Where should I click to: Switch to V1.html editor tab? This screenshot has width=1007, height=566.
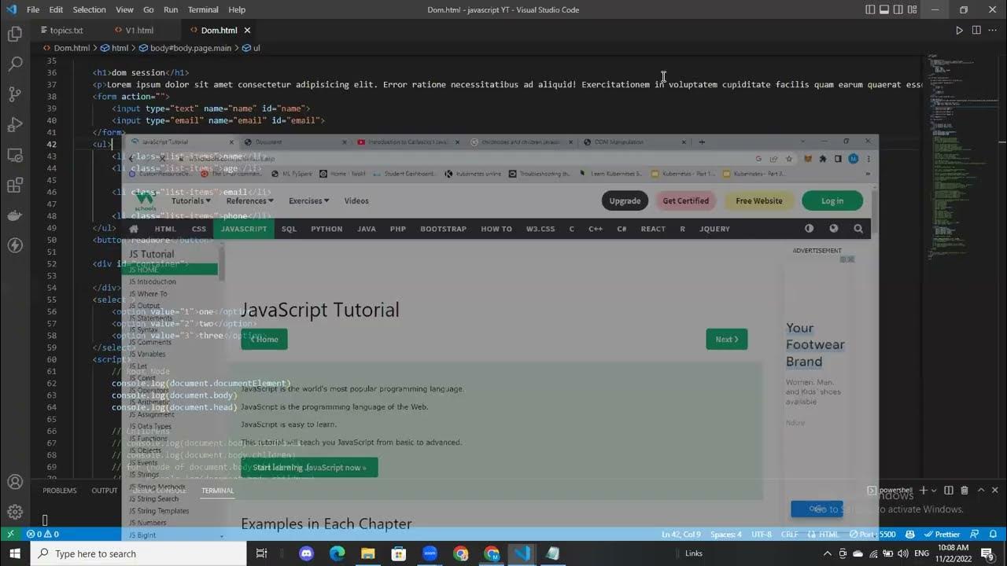click(139, 31)
